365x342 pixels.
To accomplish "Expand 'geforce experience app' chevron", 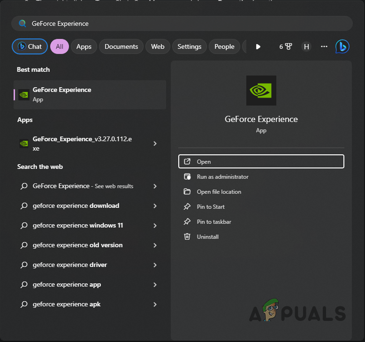I will (155, 285).
